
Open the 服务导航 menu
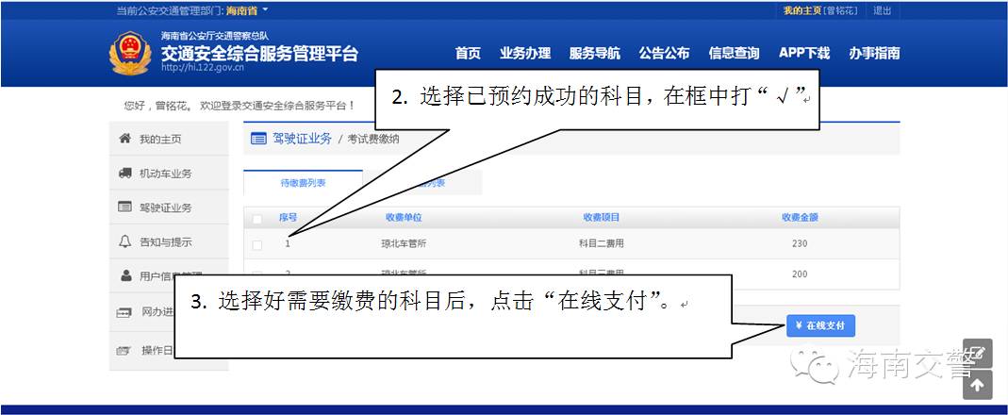pyautogui.click(x=595, y=54)
